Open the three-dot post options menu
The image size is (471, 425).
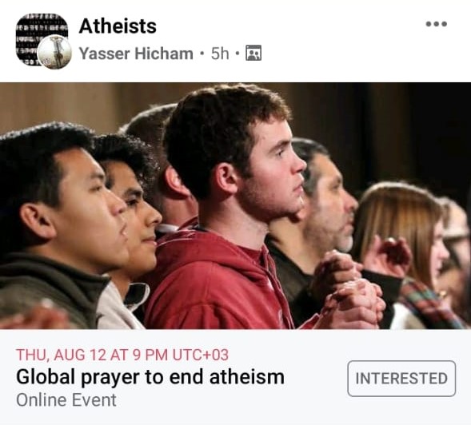pyautogui.click(x=437, y=24)
